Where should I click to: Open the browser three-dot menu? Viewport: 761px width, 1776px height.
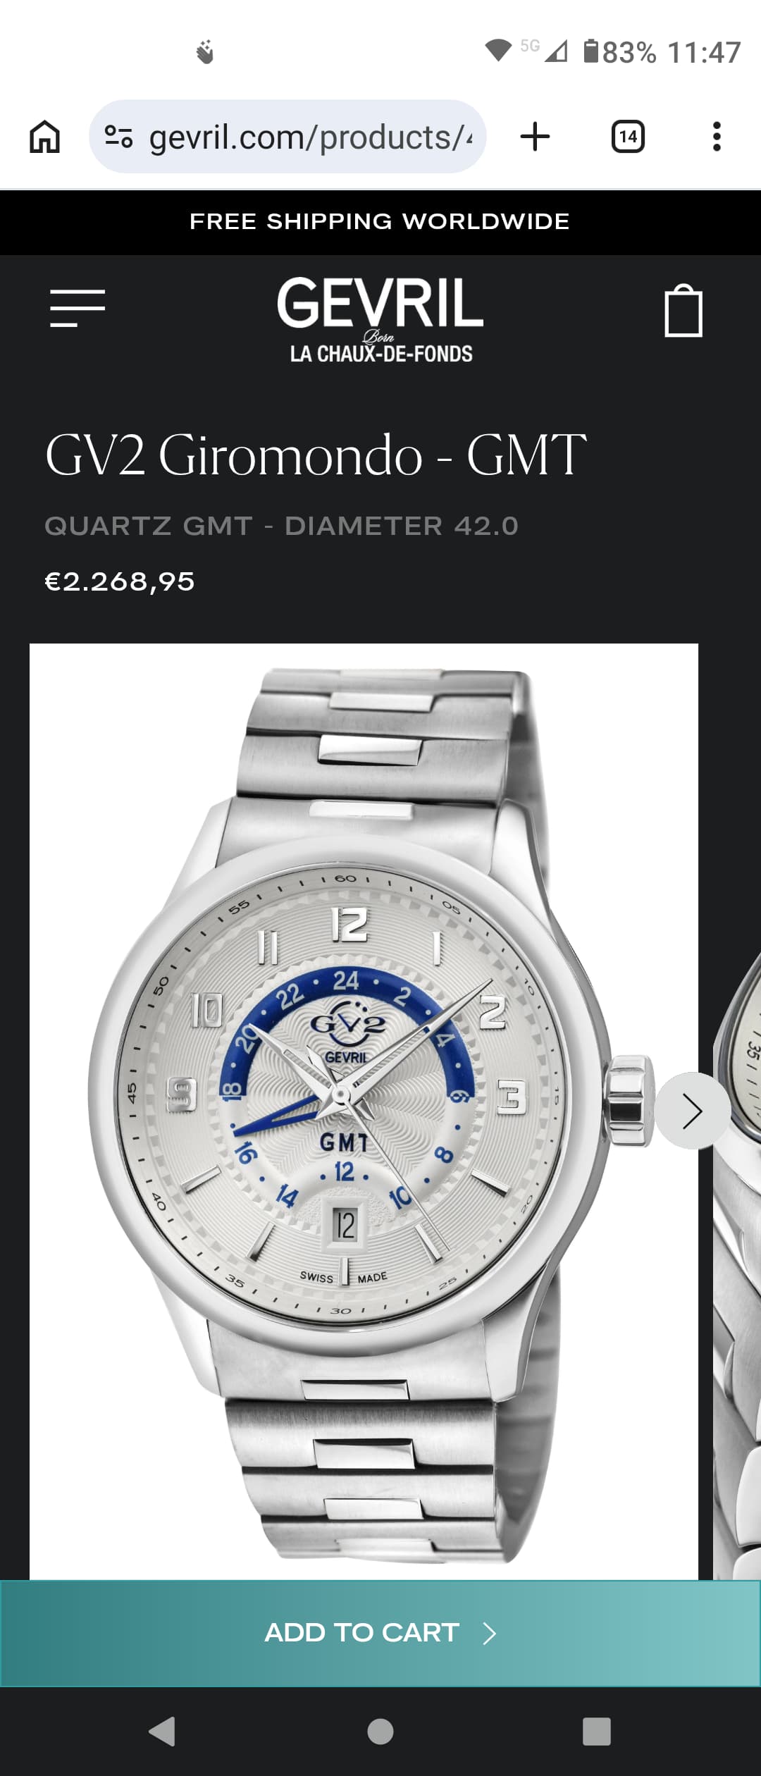(x=717, y=137)
